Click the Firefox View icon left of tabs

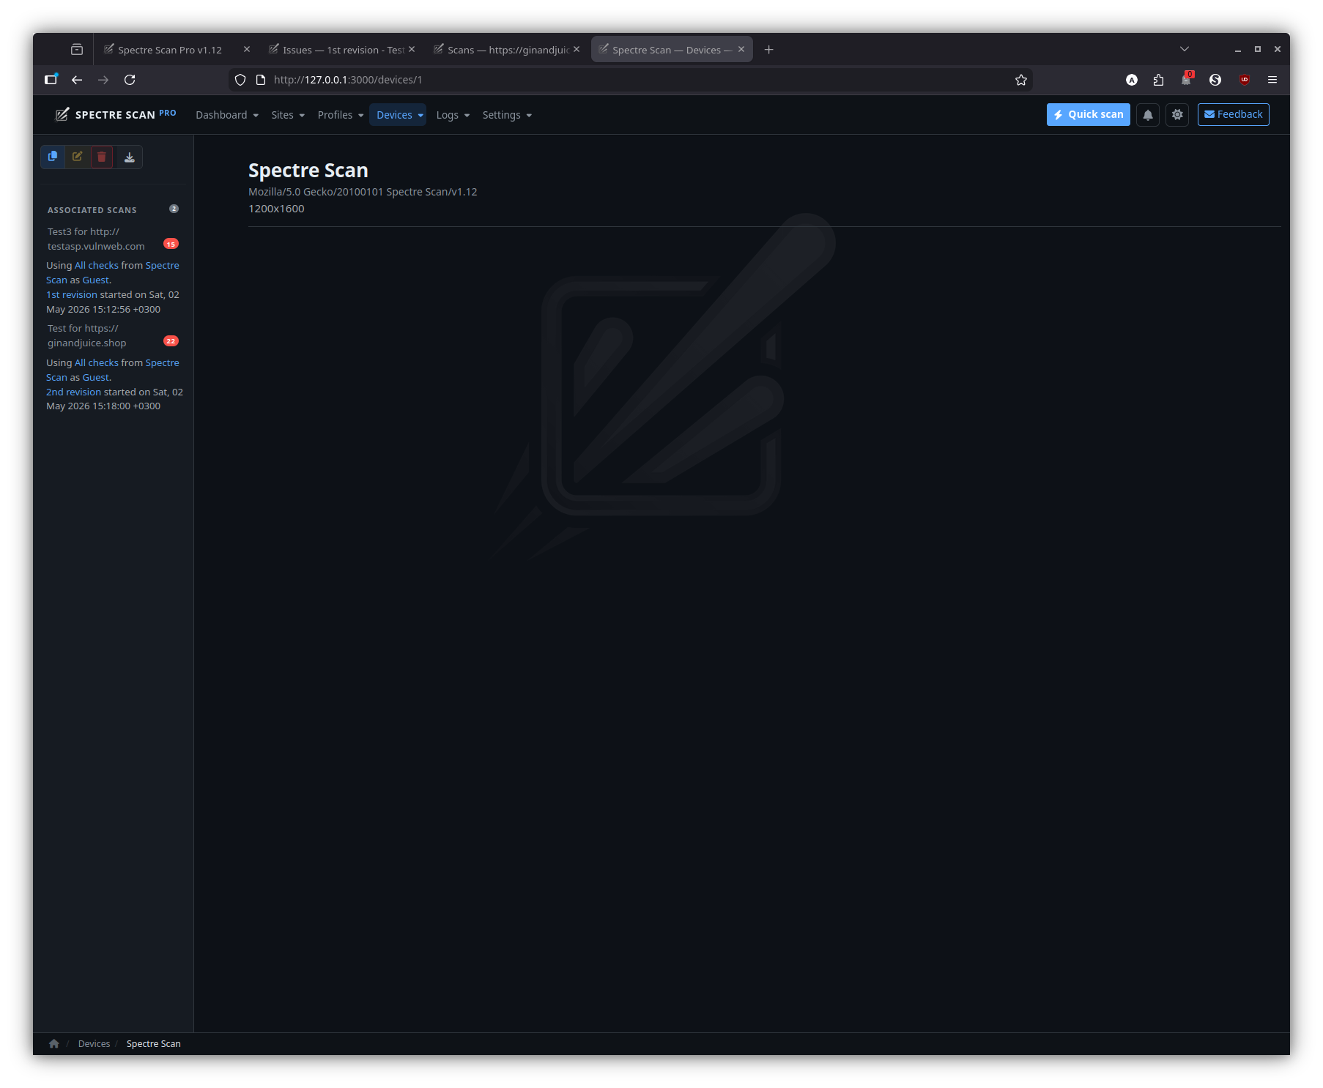pyautogui.click(x=77, y=50)
